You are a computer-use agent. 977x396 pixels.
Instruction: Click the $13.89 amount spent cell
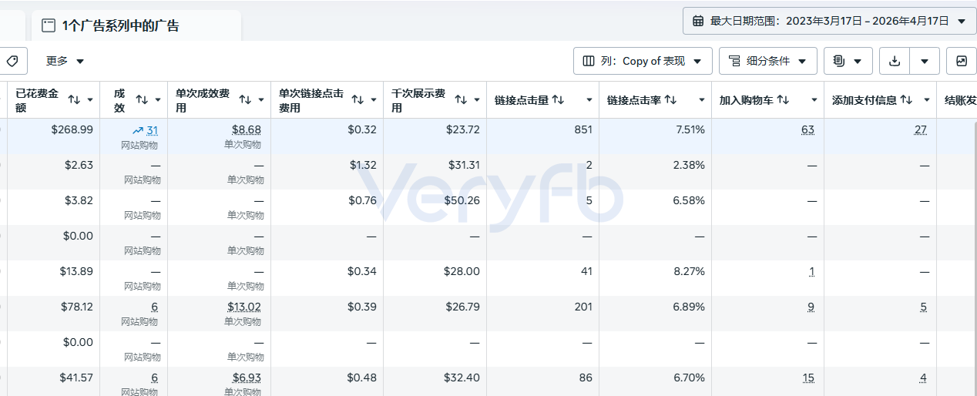77,271
